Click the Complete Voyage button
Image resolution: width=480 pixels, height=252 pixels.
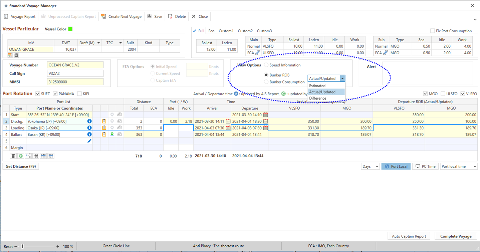tap(456, 236)
